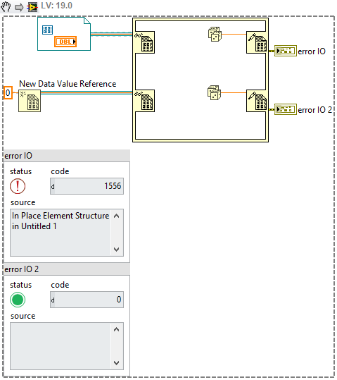
Task: Toggle the green status indicator in error IO 2
Action: [18, 300]
